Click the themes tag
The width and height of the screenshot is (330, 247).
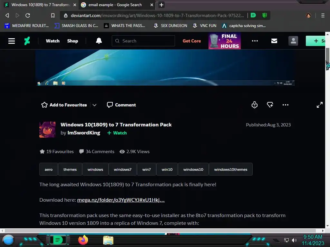[x=70, y=169]
